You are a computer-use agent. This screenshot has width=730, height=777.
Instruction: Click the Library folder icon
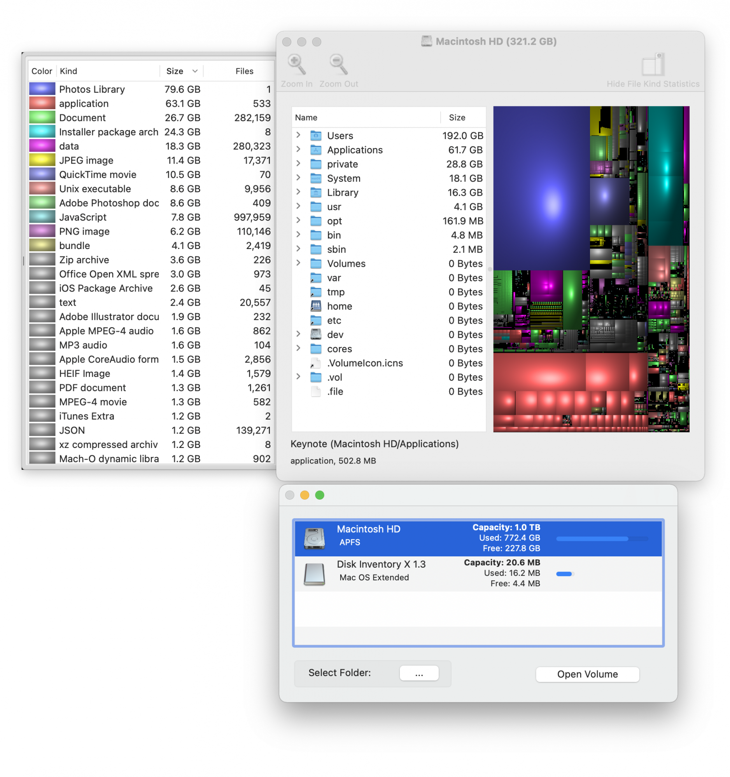point(315,192)
